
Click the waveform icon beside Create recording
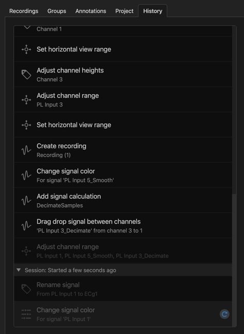26,150
